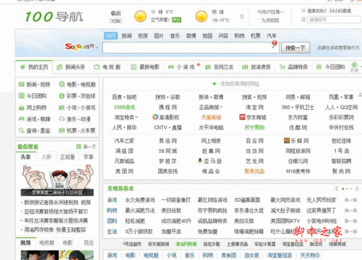Expand the 淘宝特卖 dropdown arrow

(x=136, y=117)
